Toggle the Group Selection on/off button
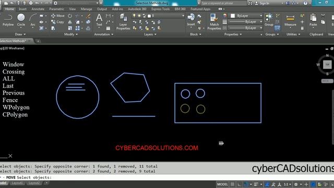Viewport: 334px width, 188px height. [277, 28]
